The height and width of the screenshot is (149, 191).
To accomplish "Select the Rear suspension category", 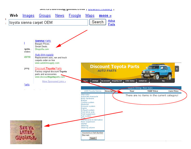I will pos(88,122).
